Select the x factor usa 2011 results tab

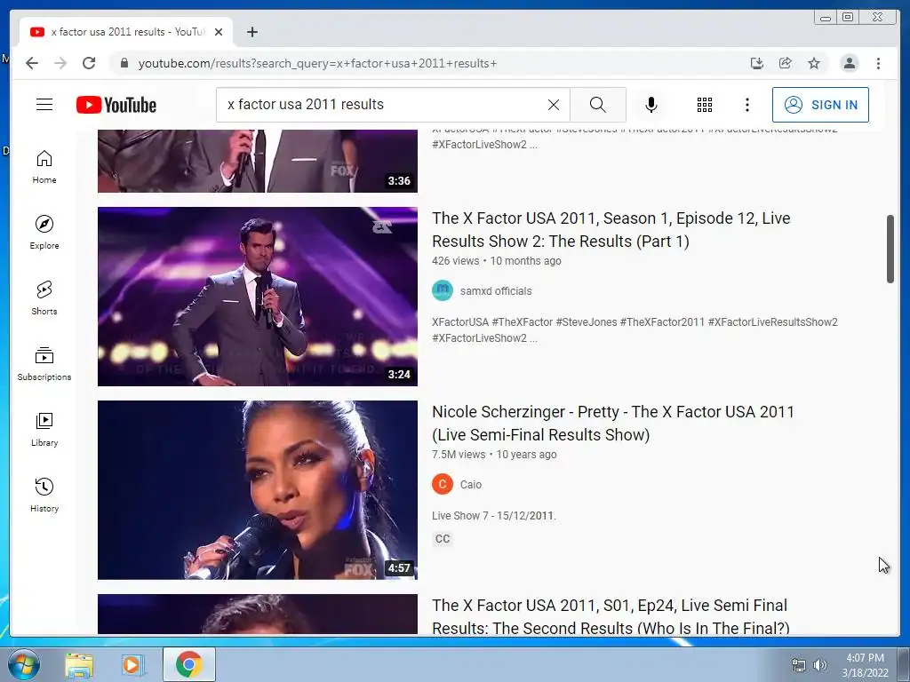point(126,32)
